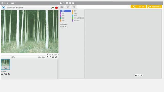Viewport: 164px width, 92px height.
Task: Toggle full-screen presentation mode icon
Action: [x=4, y=8]
